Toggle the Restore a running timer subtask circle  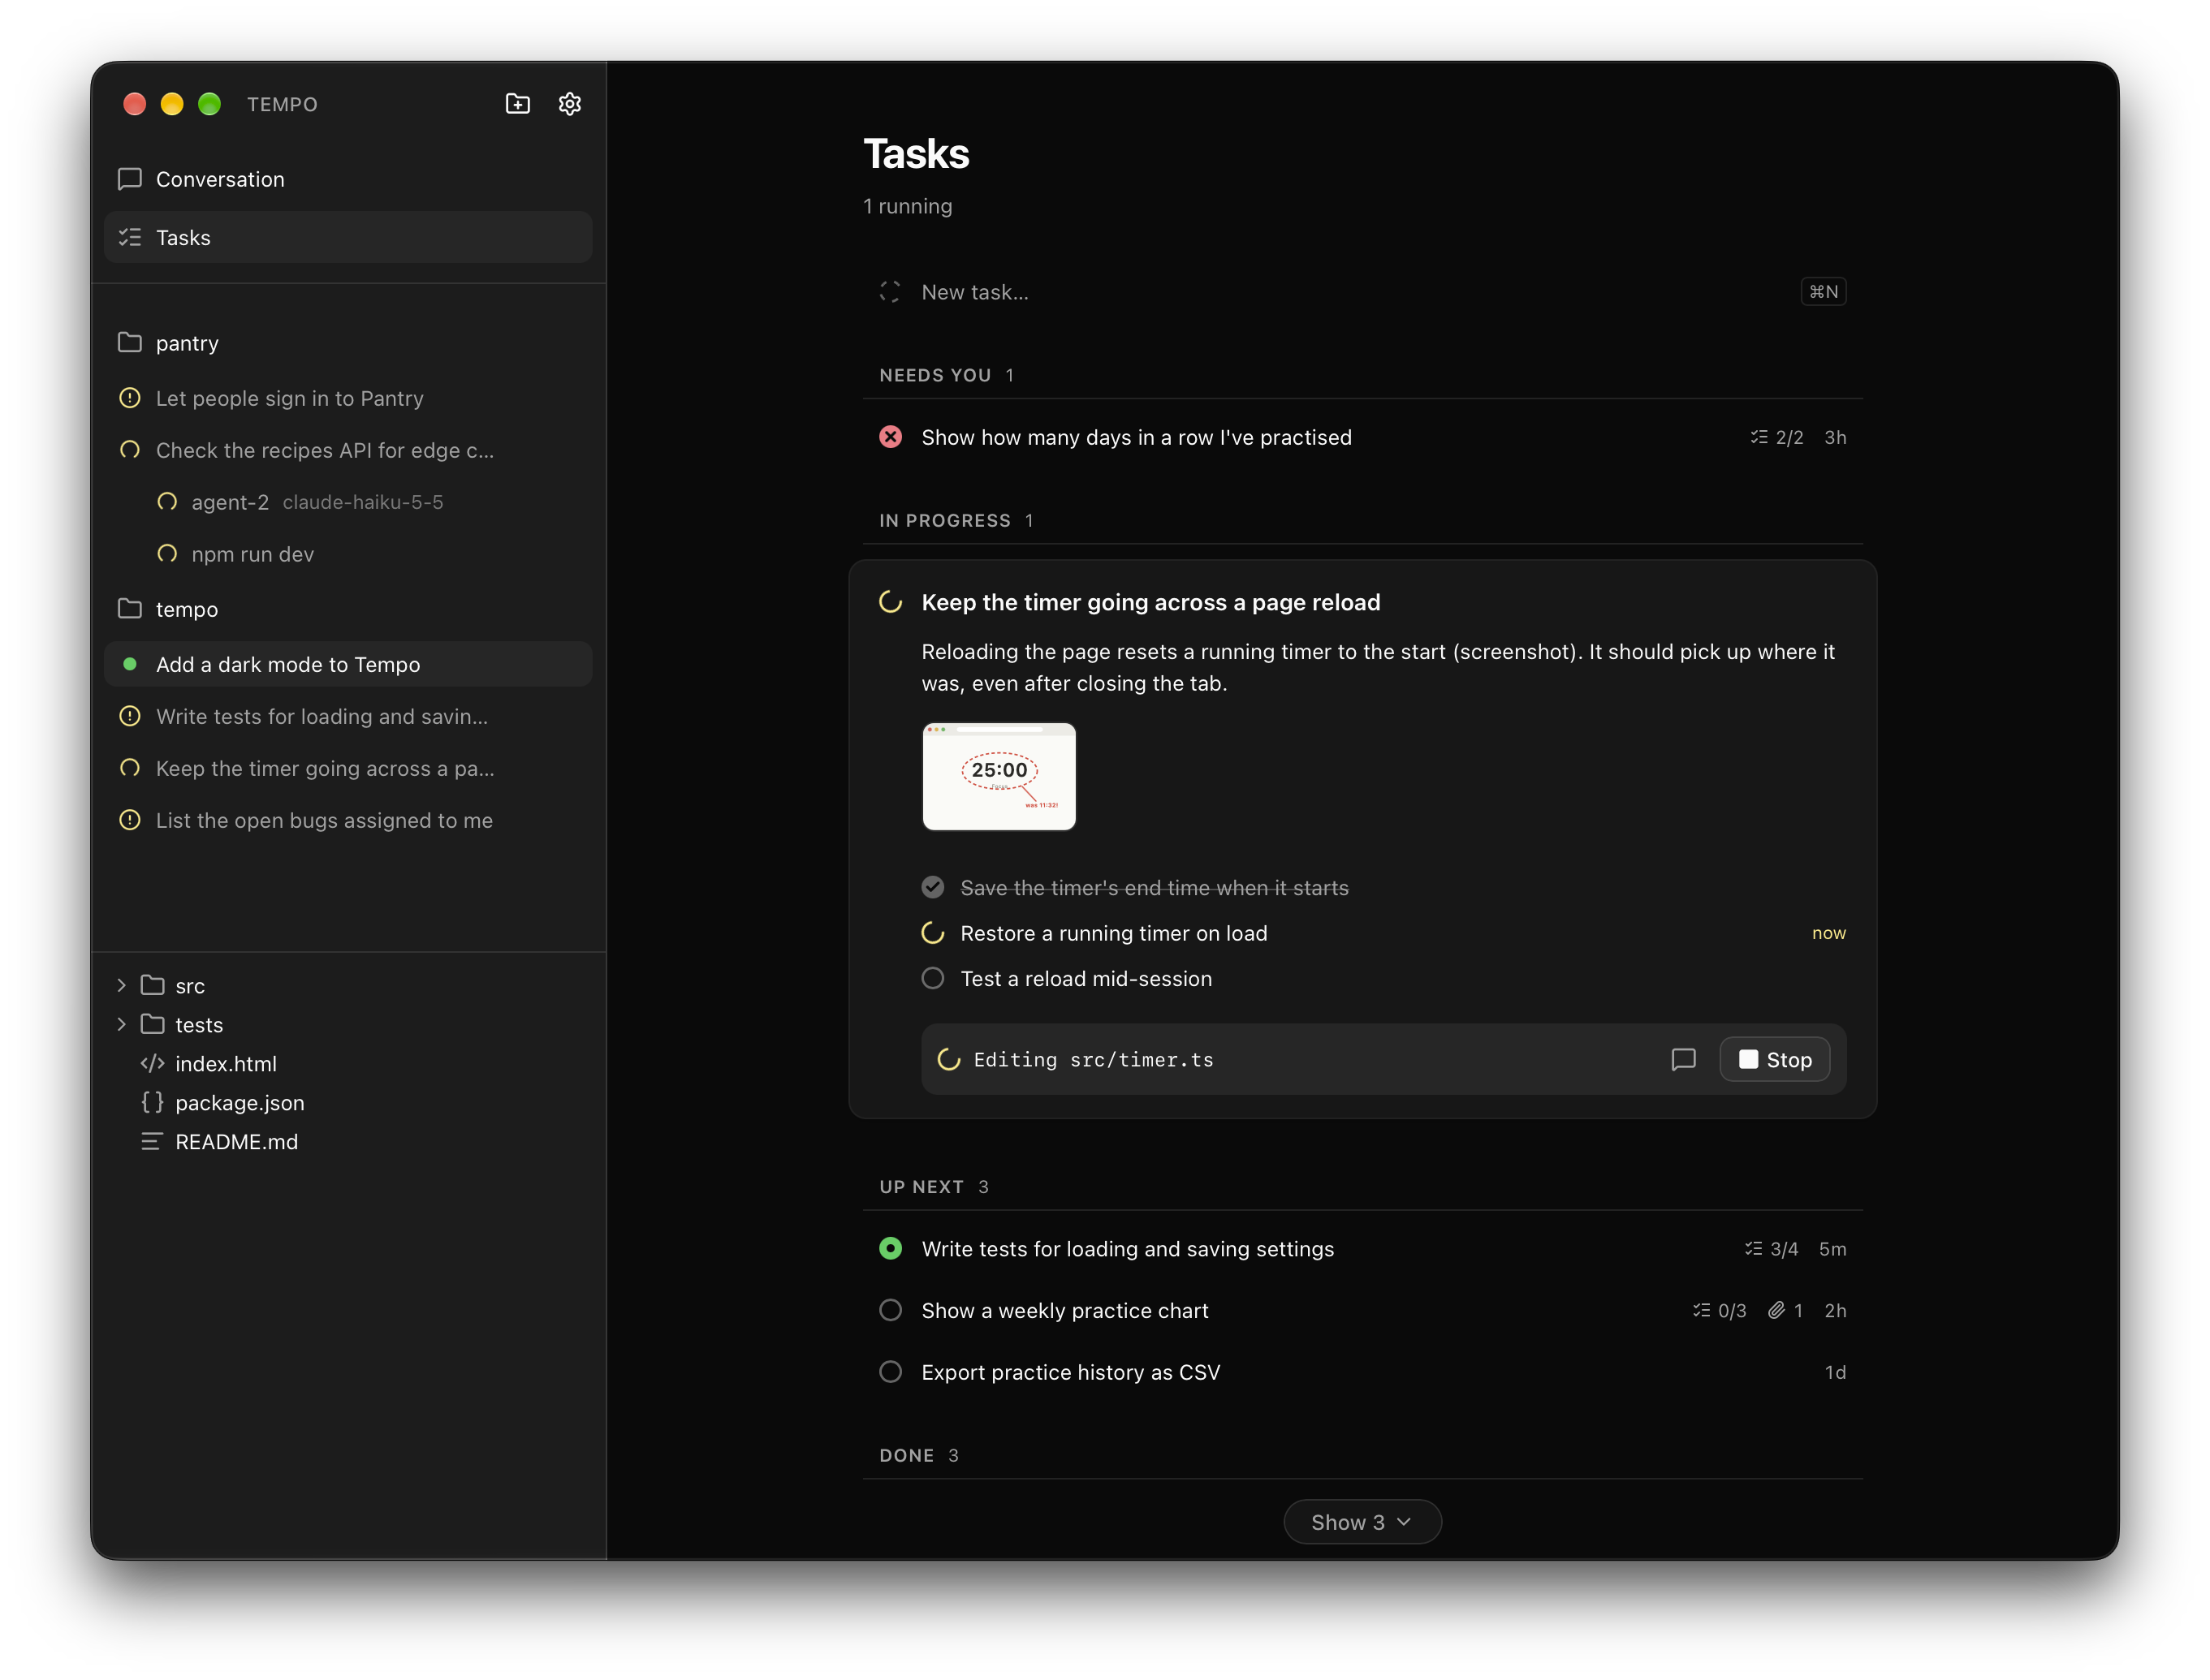point(932,933)
